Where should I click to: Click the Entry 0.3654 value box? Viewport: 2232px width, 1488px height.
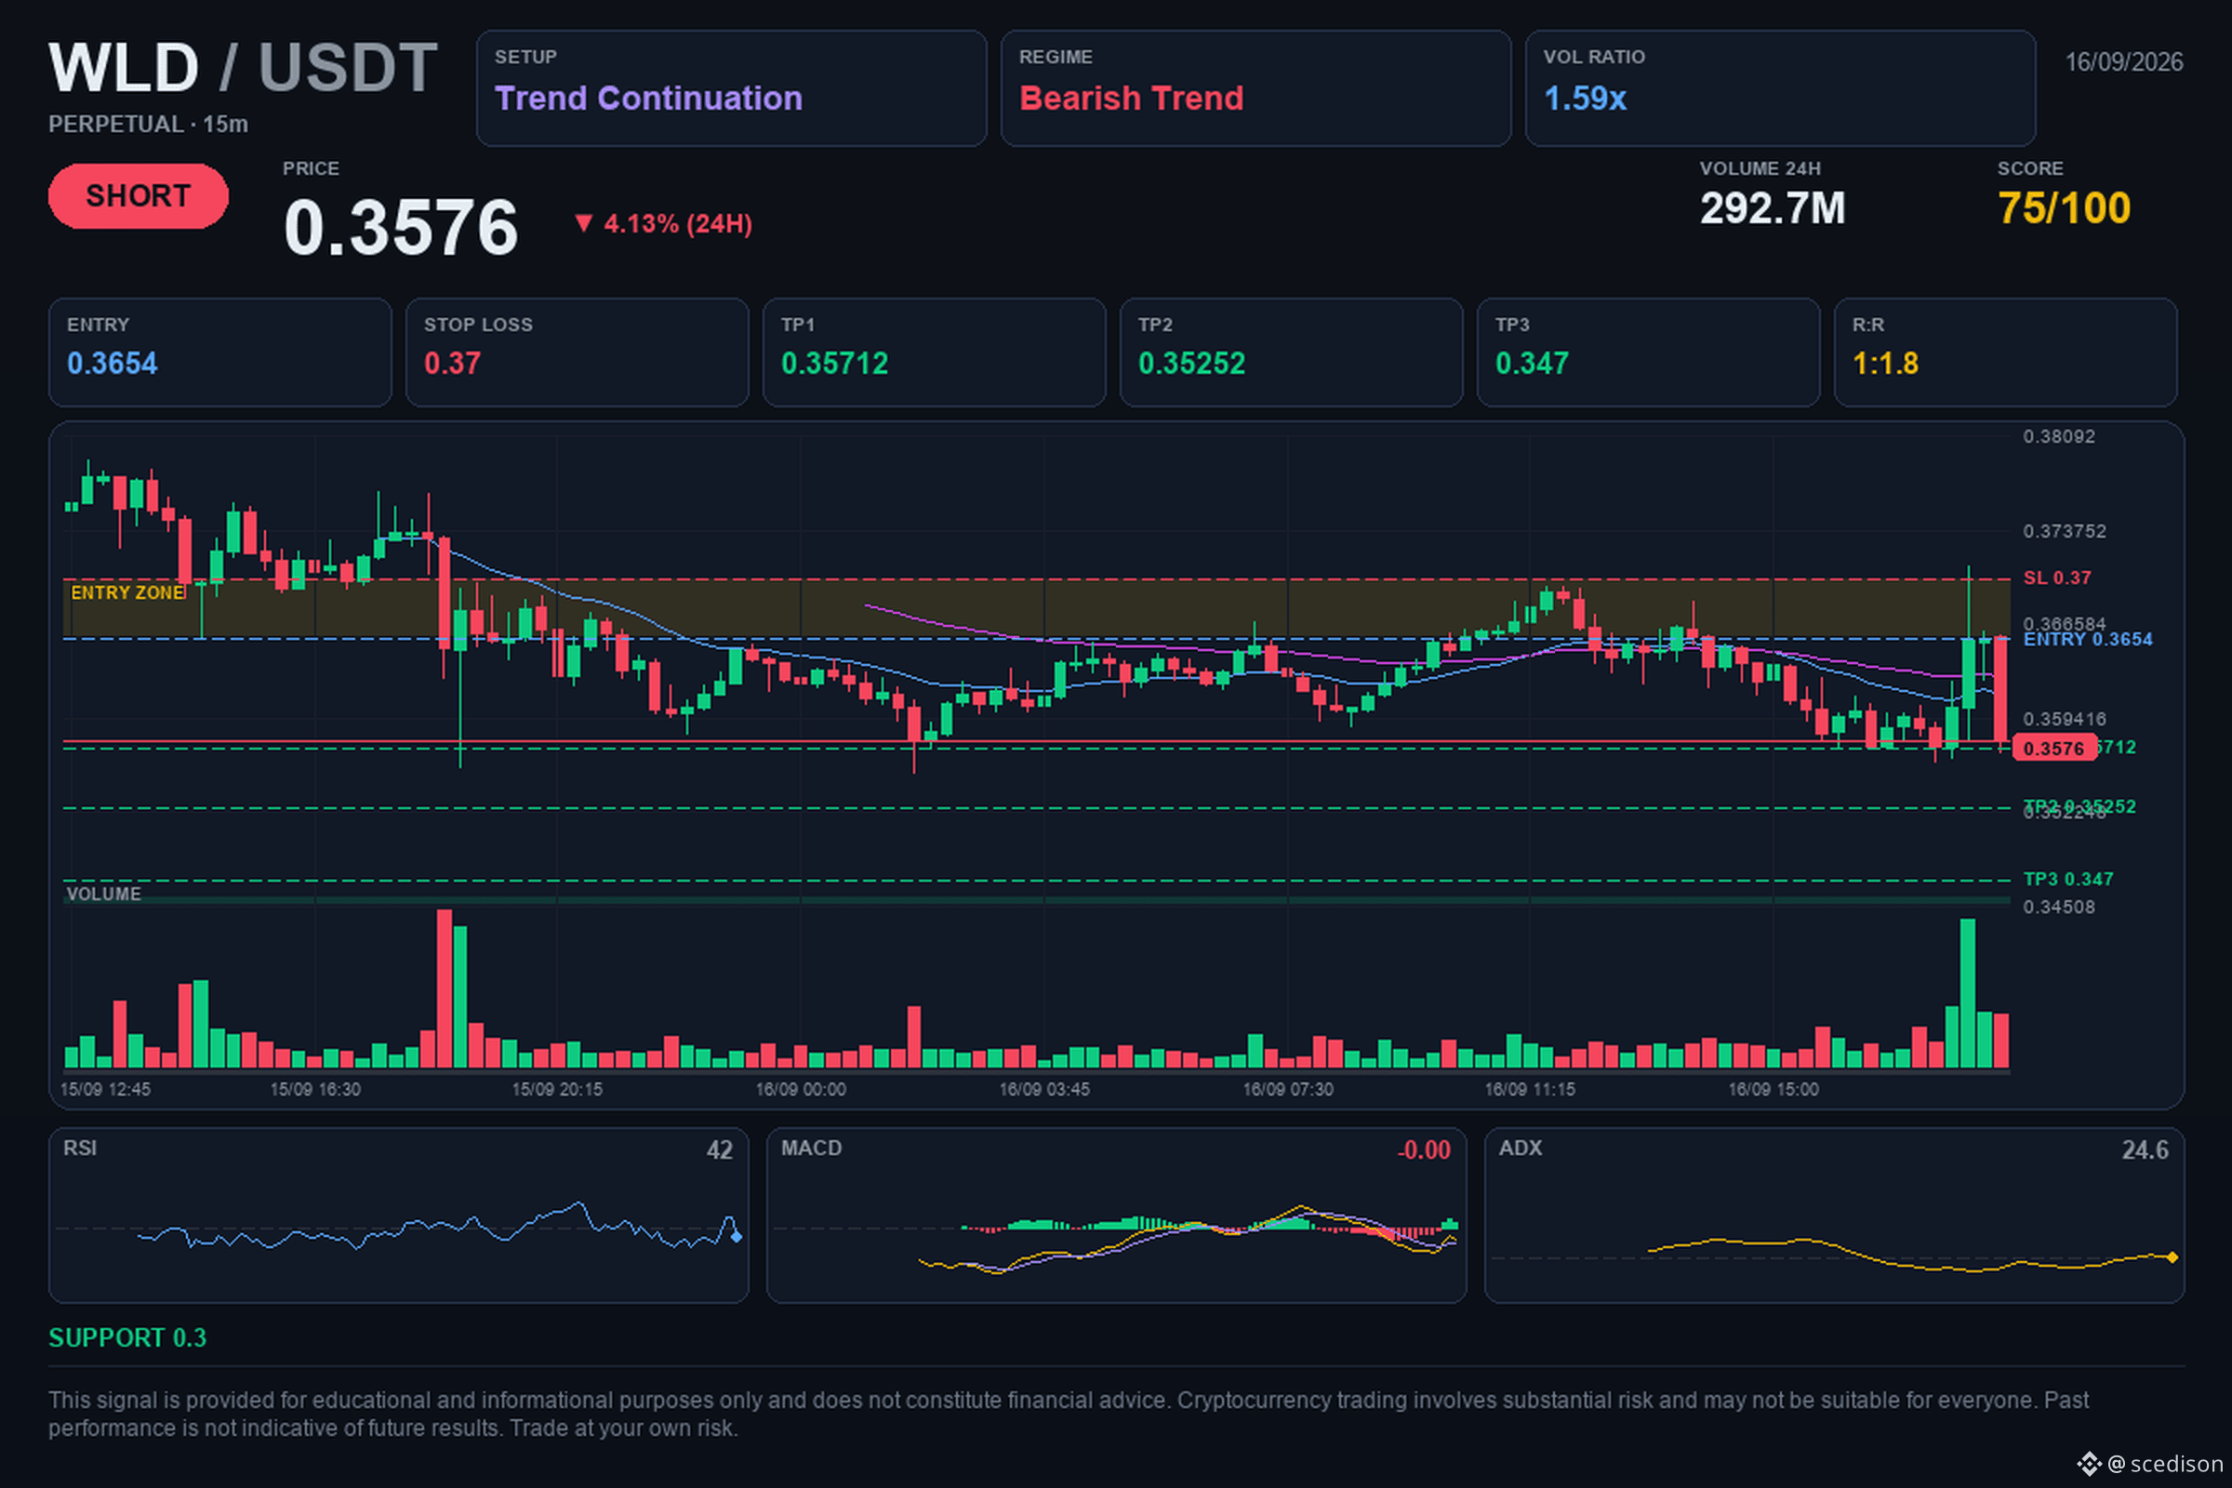pyautogui.click(x=220, y=352)
